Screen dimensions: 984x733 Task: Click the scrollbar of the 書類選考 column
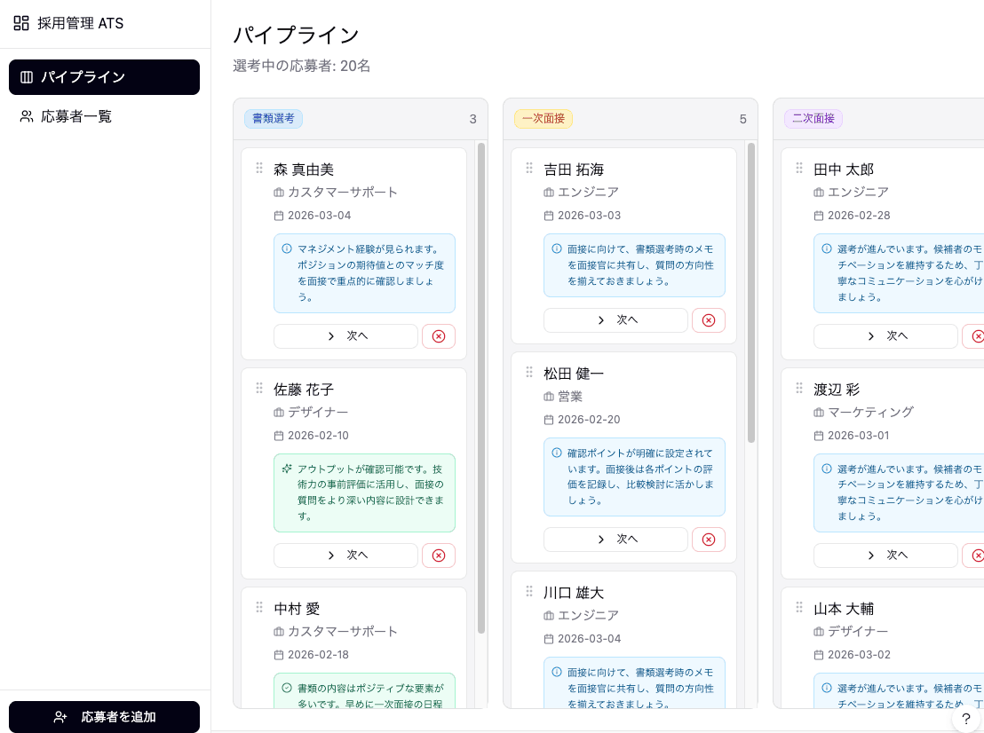click(x=480, y=355)
